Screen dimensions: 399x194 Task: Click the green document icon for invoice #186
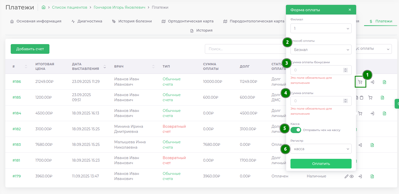click(384, 82)
